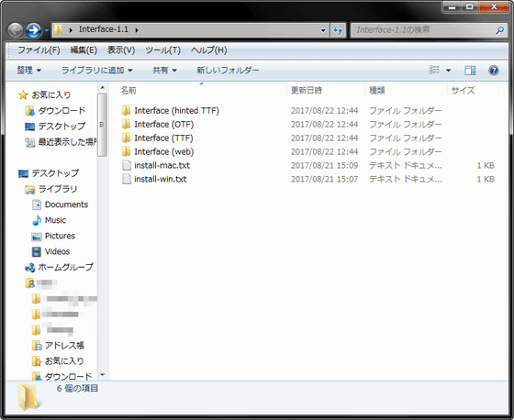Click the back navigation arrow button
The height and width of the screenshot is (420, 514).
click(15, 30)
